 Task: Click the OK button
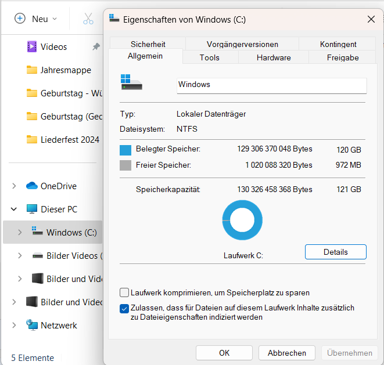(x=224, y=353)
